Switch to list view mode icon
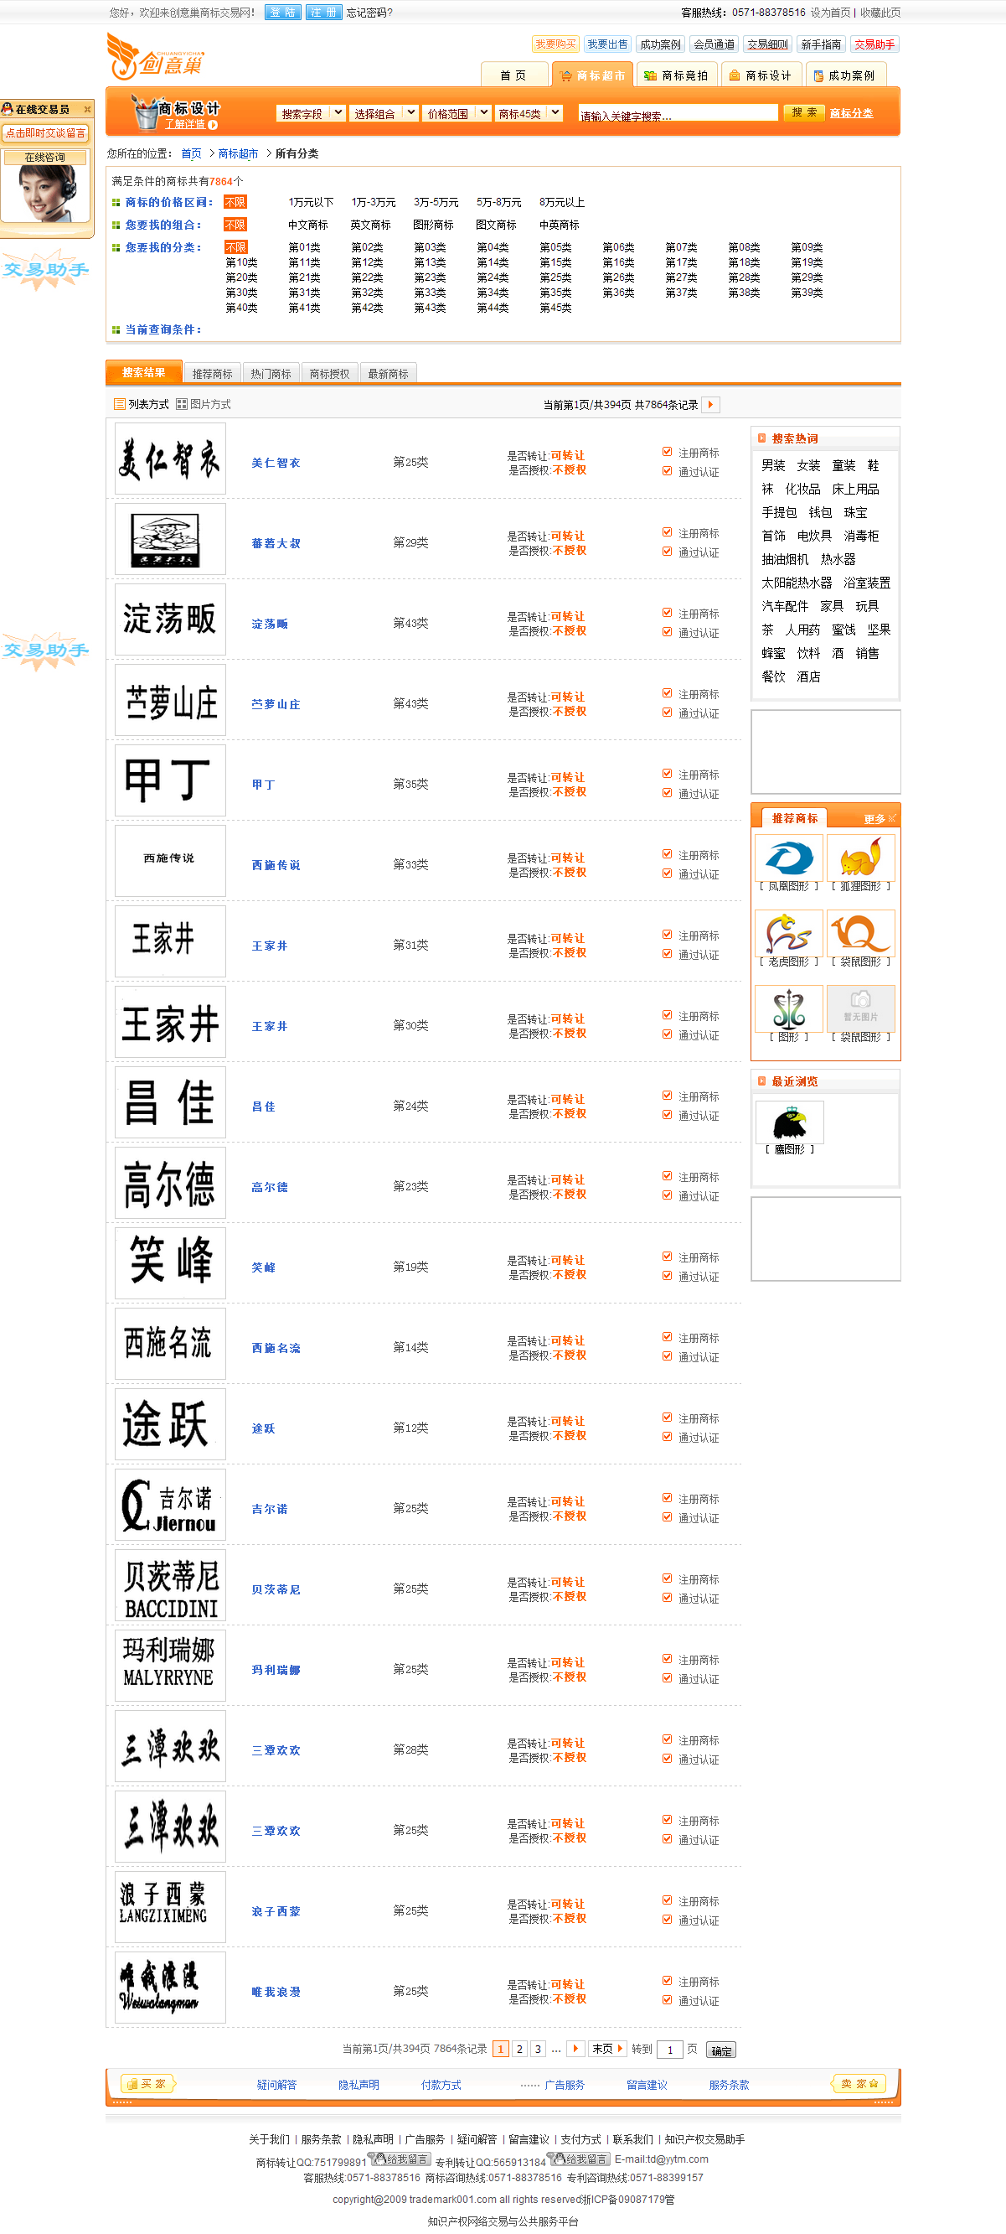The image size is (1006, 2234). point(120,404)
